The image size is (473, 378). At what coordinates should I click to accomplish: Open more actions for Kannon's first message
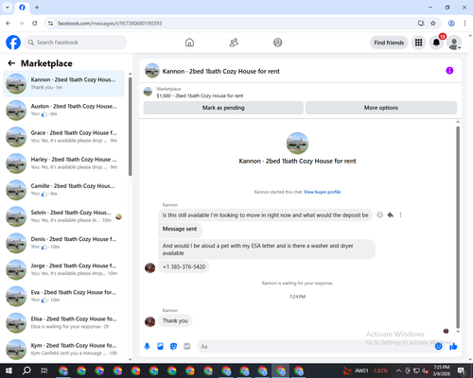tap(400, 215)
